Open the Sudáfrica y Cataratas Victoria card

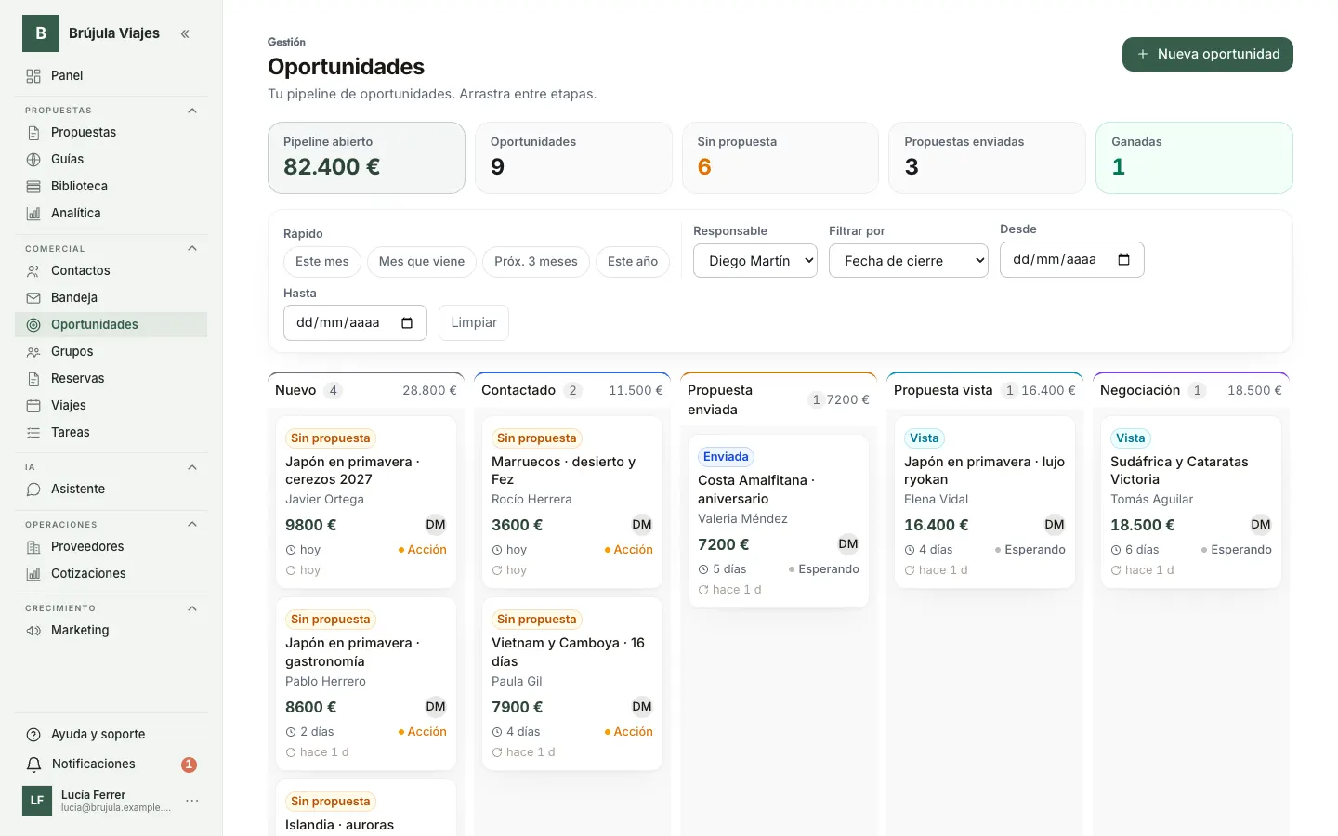click(x=1191, y=502)
